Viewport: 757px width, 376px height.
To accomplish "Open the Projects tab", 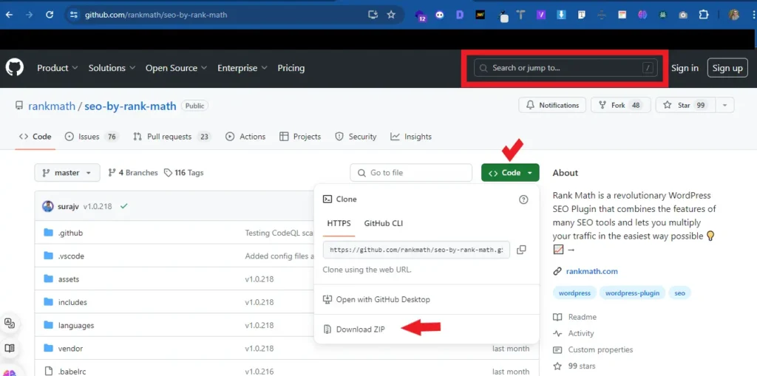I will pyautogui.click(x=300, y=137).
